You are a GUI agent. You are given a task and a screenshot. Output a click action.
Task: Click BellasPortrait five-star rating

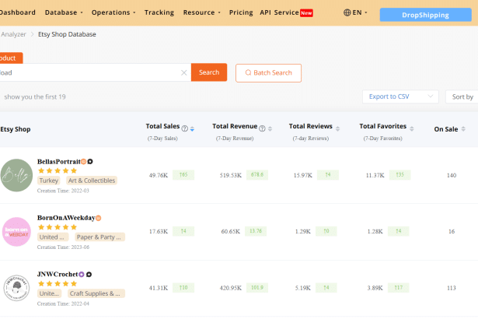point(58,170)
